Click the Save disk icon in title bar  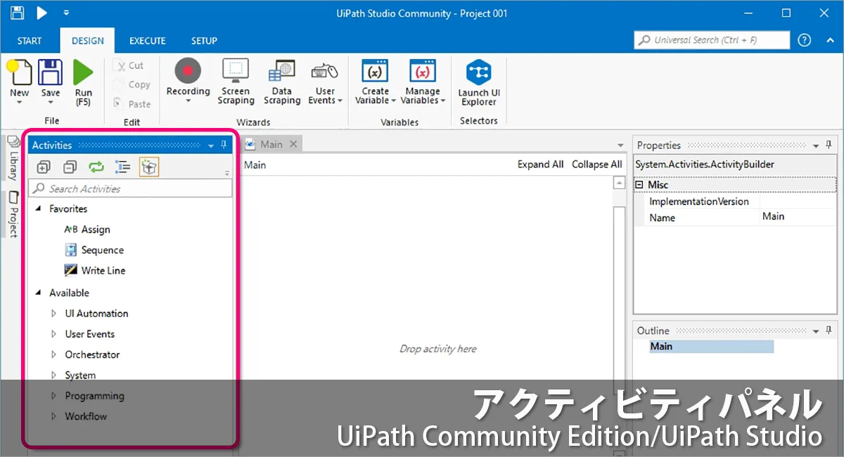(x=18, y=13)
